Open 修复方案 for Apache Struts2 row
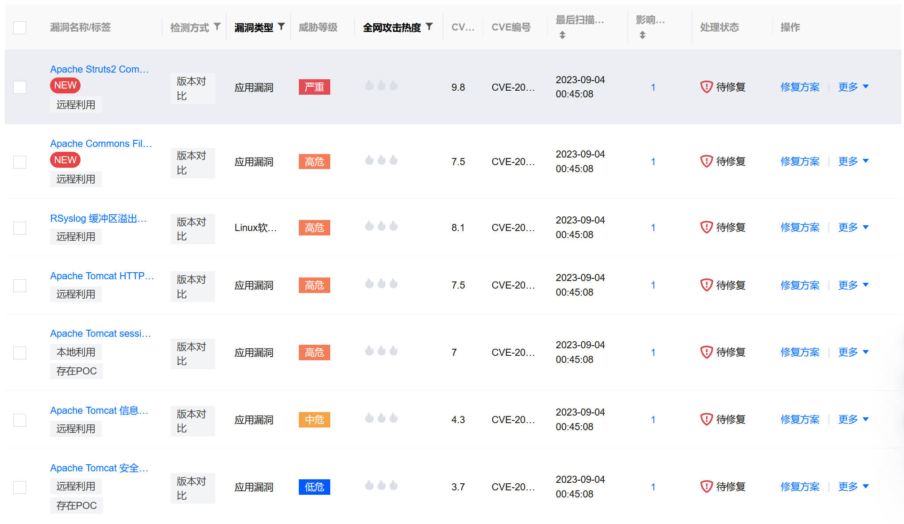The image size is (904, 524). pos(800,87)
